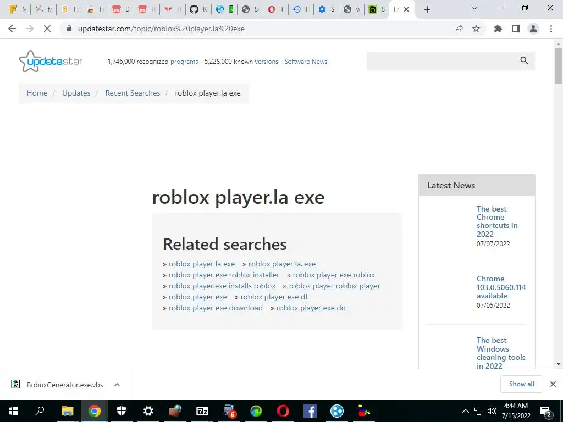Image resolution: width=563 pixels, height=422 pixels.
Task: Show hidden system tray icons
Action: (465, 411)
